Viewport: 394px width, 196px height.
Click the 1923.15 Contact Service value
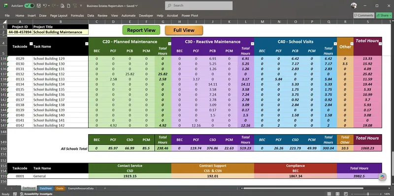point(130,176)
